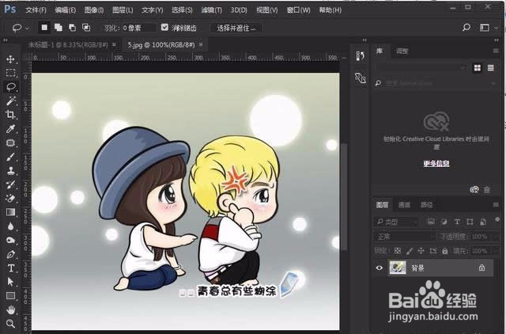The height and width of the screenshot is (334, 506).
Task: Open the 窗口(W) menu
Action: (x=299, y=10)
